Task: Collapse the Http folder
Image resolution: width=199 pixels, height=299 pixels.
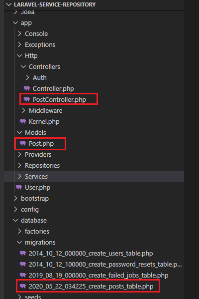Action: pyautogui.click(x=19, y=56)
